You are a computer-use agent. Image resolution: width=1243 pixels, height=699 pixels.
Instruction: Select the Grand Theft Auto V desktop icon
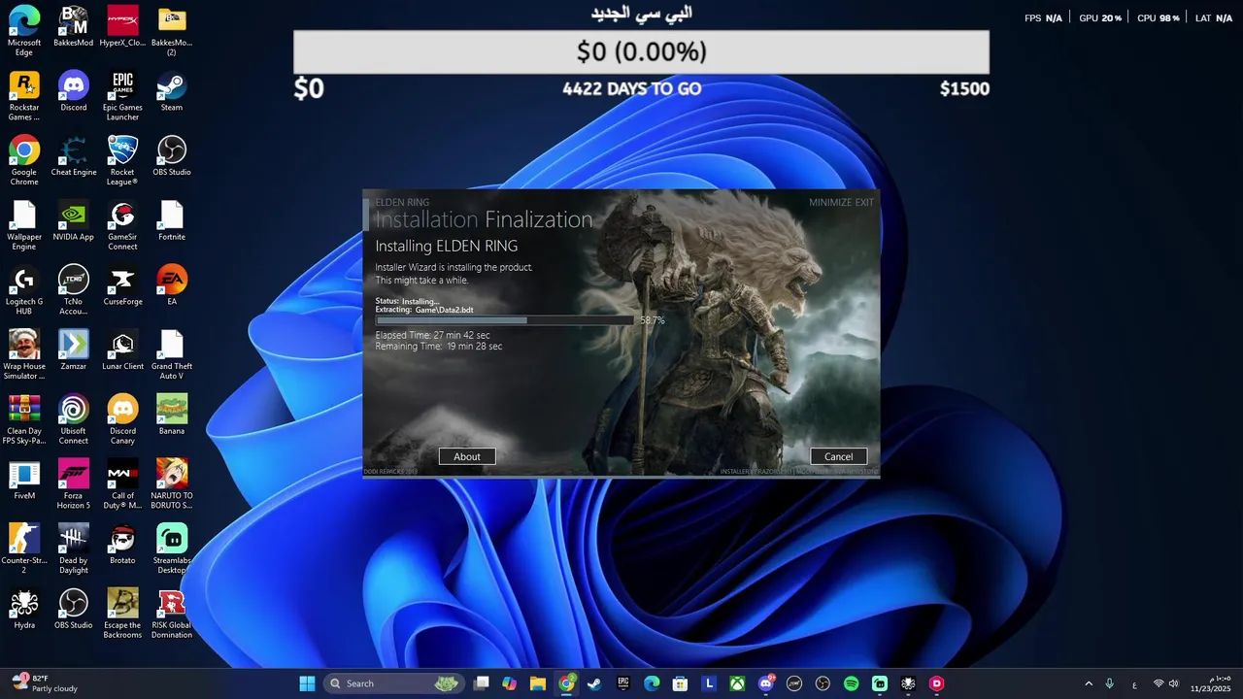(x=172, y=355)
